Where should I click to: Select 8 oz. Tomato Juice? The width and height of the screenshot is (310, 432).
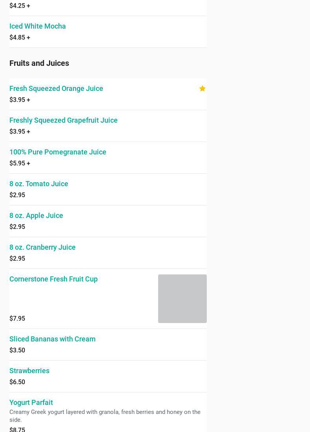pos(39,184)
